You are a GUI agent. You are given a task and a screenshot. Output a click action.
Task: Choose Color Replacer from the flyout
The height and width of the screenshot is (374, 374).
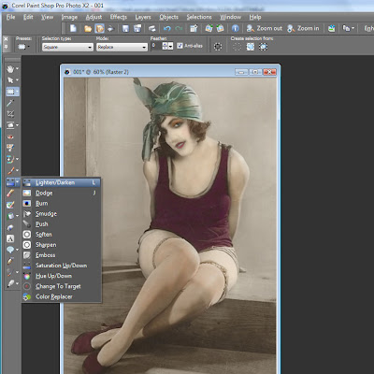click(62, 296)
